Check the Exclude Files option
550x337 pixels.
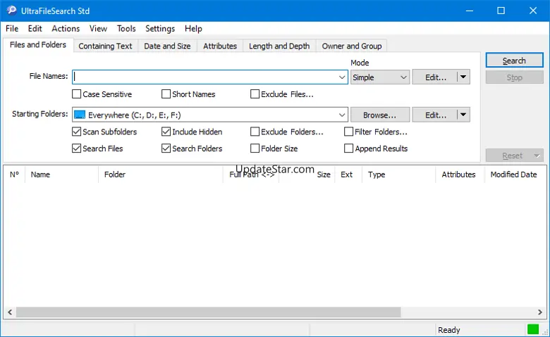pyautogui.click(x=255, y=94)
